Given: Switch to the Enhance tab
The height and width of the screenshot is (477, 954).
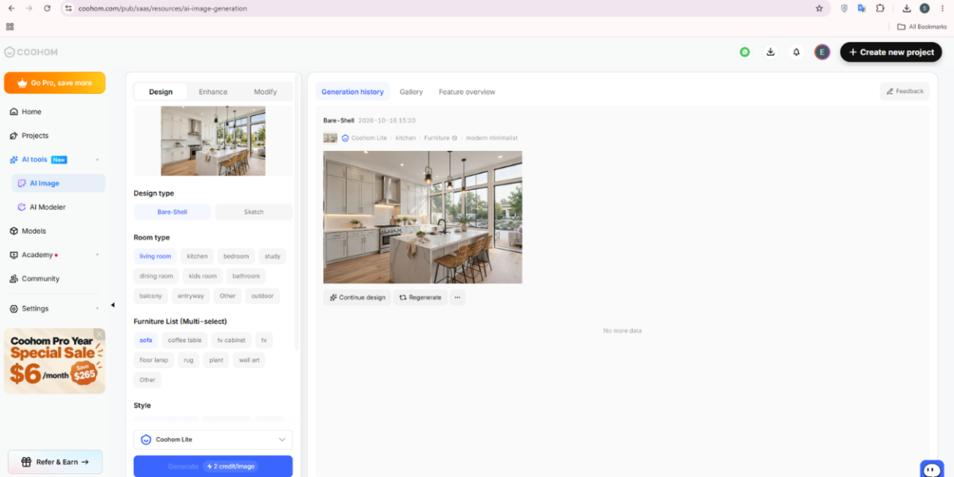Looking at the screenshot, I should [213, 91].
